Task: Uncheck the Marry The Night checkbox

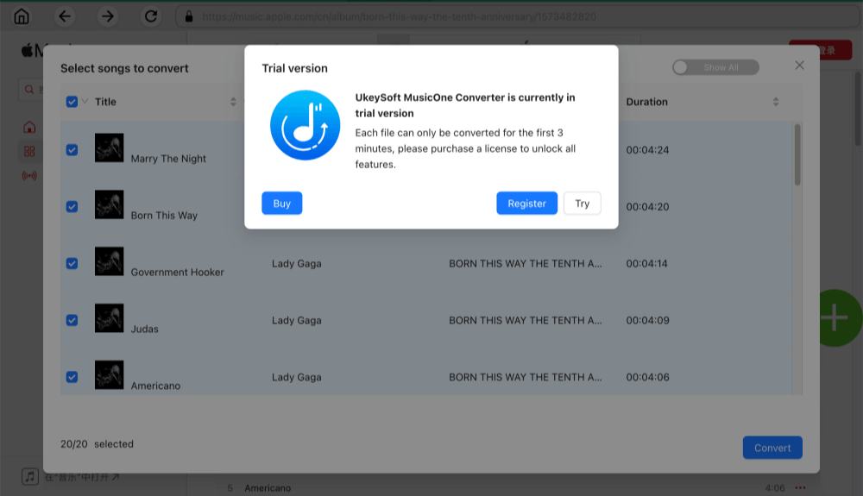Action: pos(72,150)
